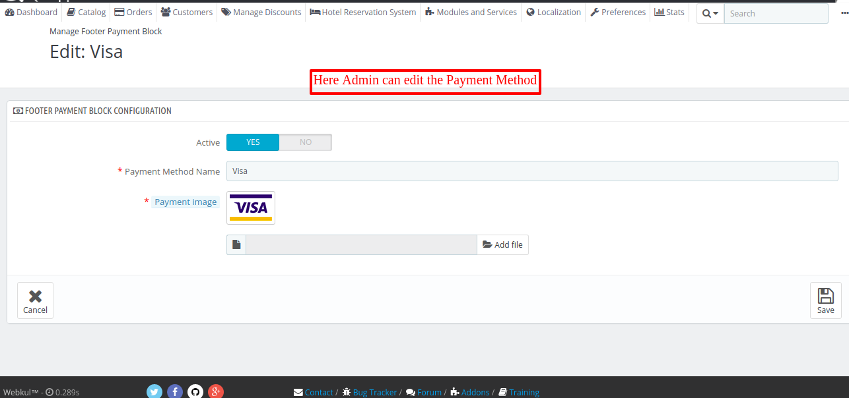This screenshot has width=849, height=398.
Task: Save the payment method
Action: point(825,300)
